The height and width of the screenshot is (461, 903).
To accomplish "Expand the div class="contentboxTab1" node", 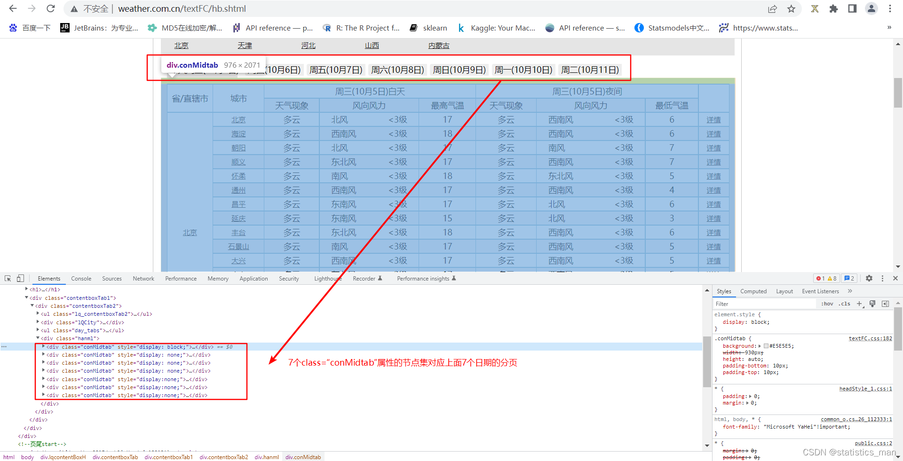I will pyautogui.click(x=27, y=297).
